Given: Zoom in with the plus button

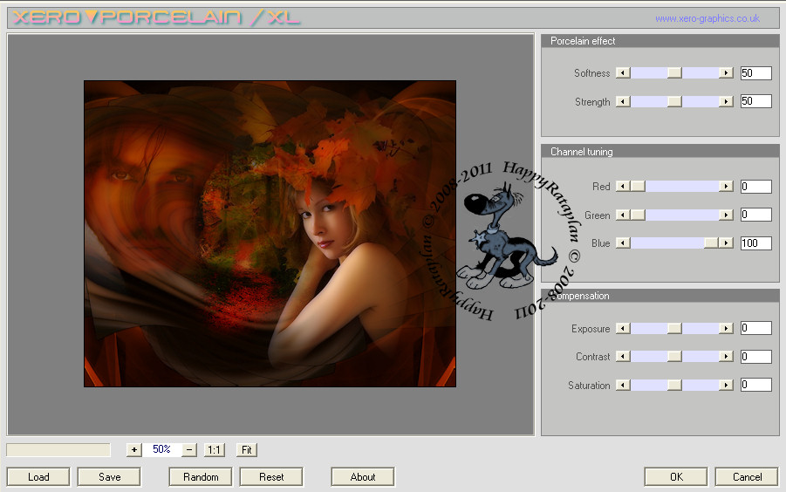Looking at the screenshot, I should coord(133,450).
